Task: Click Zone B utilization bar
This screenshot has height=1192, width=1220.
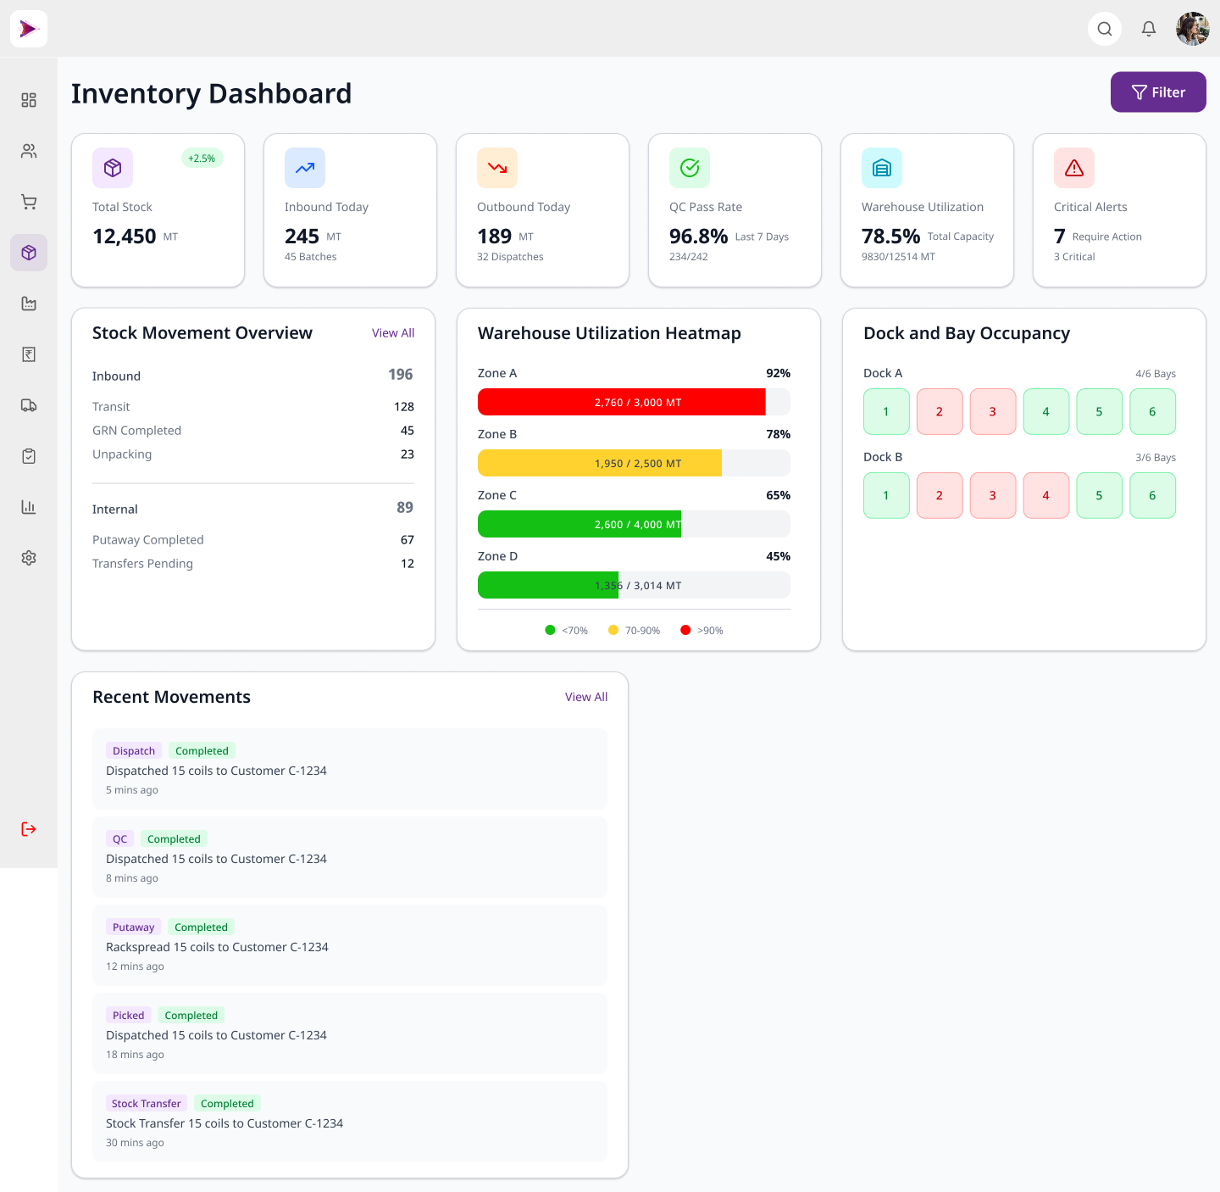Action: click(634, 463)
